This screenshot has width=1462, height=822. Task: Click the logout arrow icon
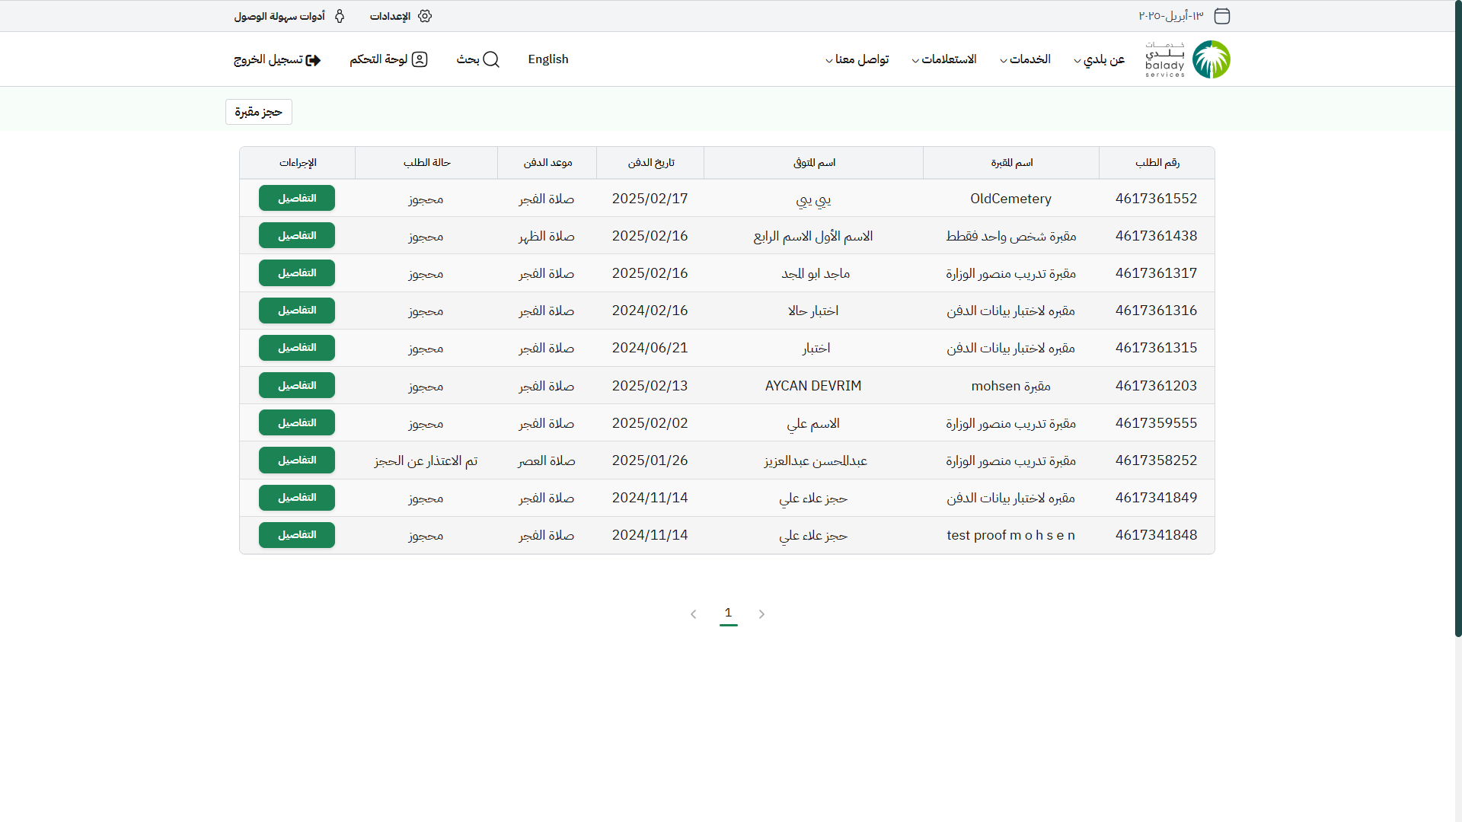(x=313, y=60)
